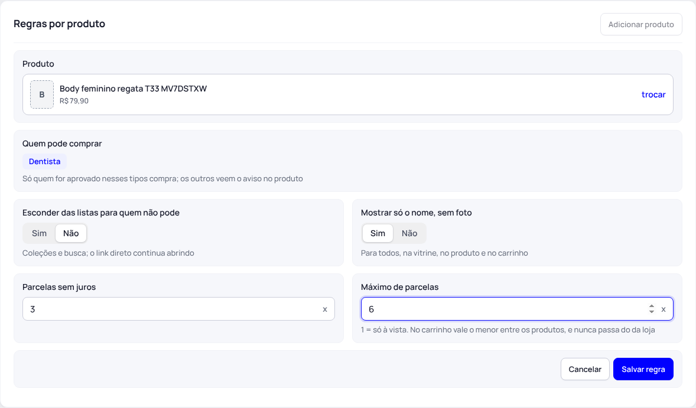Click the hint 'Coleções e busca; o link direto continua abrindo'
This screenshot has height=408, width=696.
coord(108,253)
